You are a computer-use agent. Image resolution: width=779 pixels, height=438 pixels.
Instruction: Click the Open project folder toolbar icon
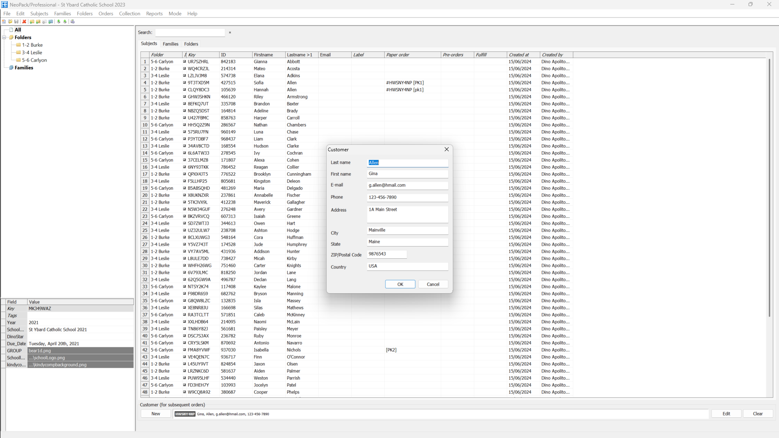[10, 21]
